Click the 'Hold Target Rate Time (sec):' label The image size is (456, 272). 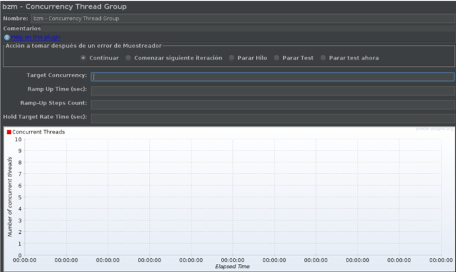(x=45, y=117)
